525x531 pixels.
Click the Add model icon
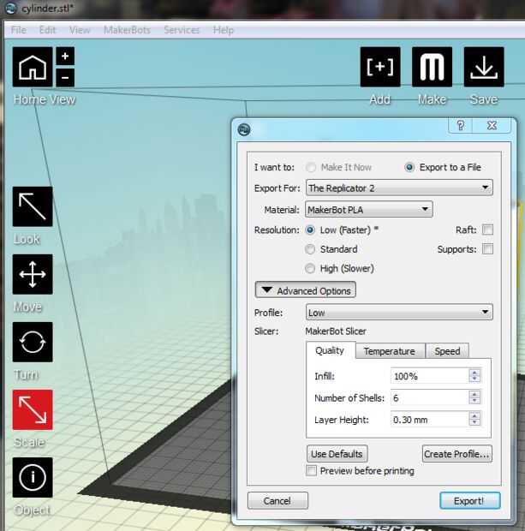tap(380, 67)
